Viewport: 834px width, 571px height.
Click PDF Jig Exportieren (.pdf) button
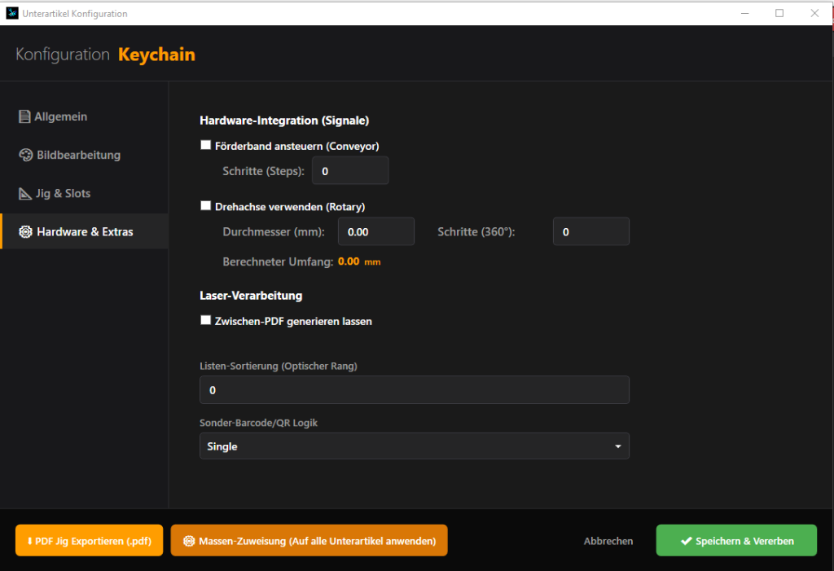90,541
